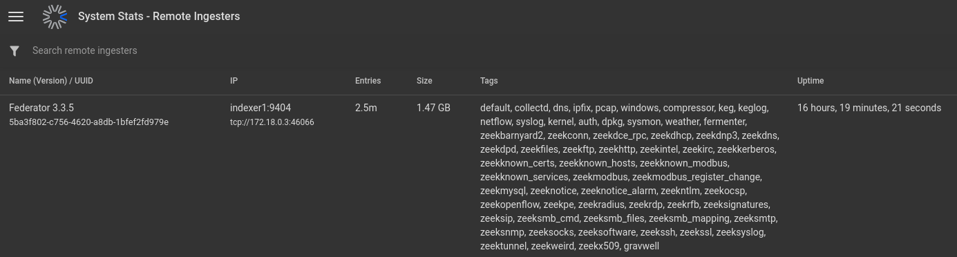957x257 pixels.
Task: Click the Entries column header
Action: (x=368, y=81)
